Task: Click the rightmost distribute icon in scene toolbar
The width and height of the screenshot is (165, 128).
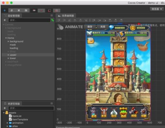Action: tap(121, 20)
